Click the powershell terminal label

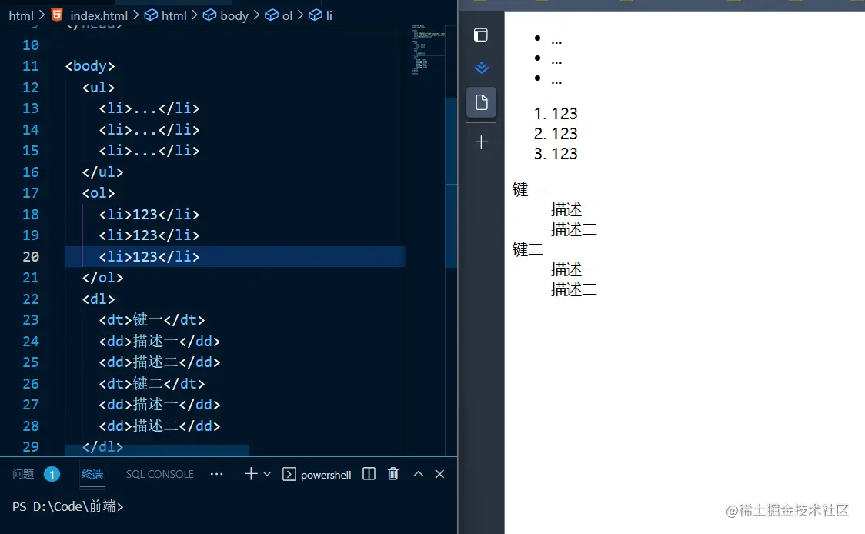(326, 475)
